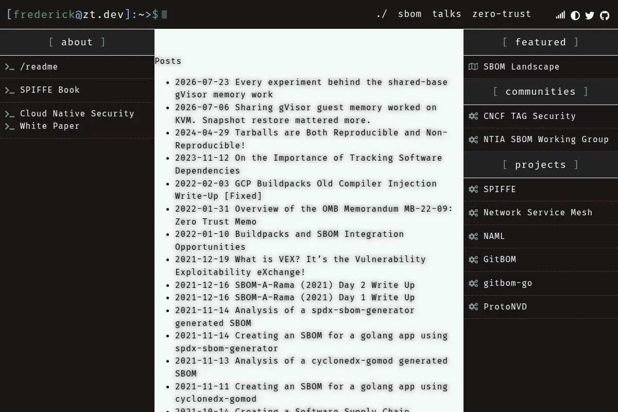The image size is (618, 412).
Task: Click the Posts heading
Action: point(168,61)
